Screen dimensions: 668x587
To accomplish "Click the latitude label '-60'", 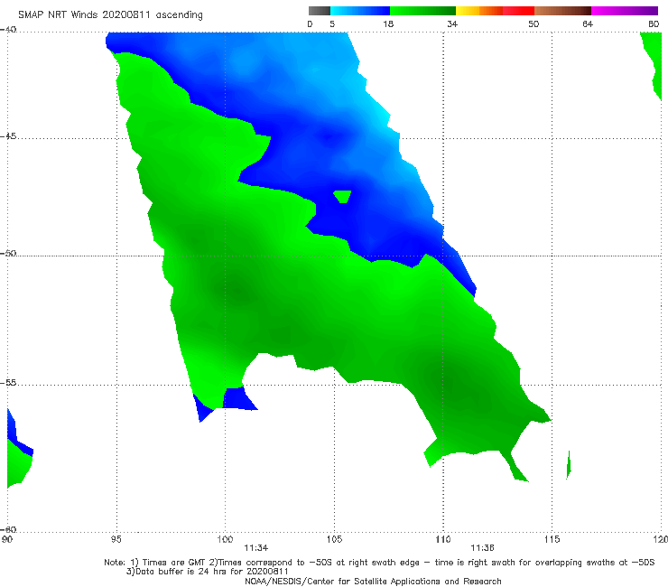I will 8,529.
